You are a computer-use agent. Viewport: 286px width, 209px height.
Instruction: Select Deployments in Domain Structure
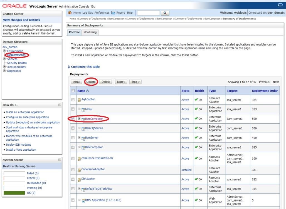click(16, 55)
